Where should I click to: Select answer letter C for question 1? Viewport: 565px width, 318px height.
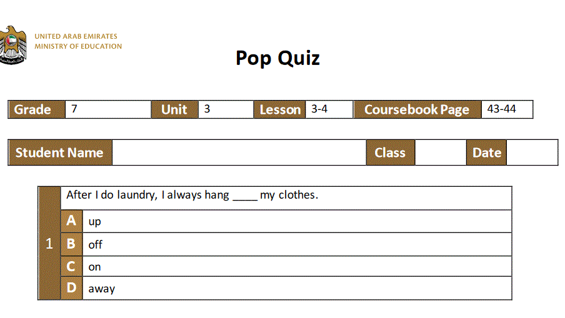(71, 267)
